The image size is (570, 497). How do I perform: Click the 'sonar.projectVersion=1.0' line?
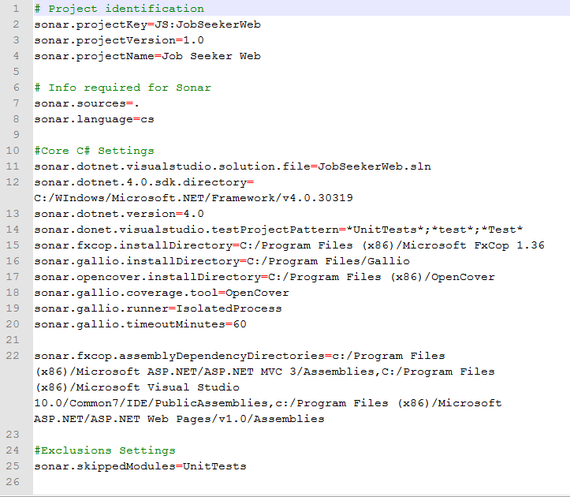[119, 40]
